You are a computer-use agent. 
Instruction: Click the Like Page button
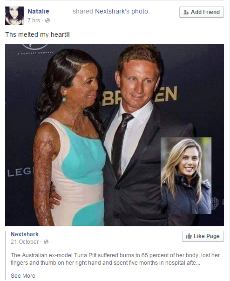(x=203, y=236)
